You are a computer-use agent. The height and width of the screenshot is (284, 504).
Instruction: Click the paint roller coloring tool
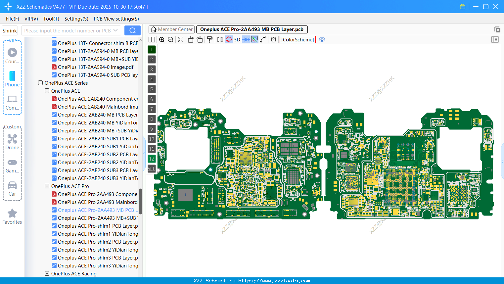pos(209,39)
